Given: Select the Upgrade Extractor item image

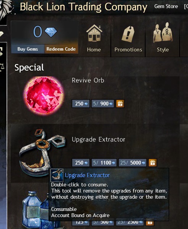Looking at the screenshot, I should click(x=42, y=152).
